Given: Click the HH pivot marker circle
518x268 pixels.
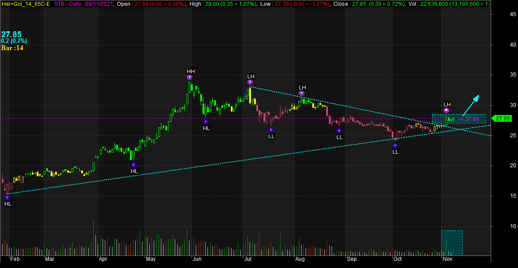Looking at the screenshot, I should [190, 77].
